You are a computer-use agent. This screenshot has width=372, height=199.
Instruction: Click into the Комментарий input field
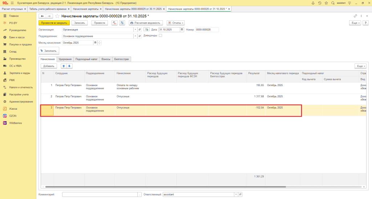(100, 194)
